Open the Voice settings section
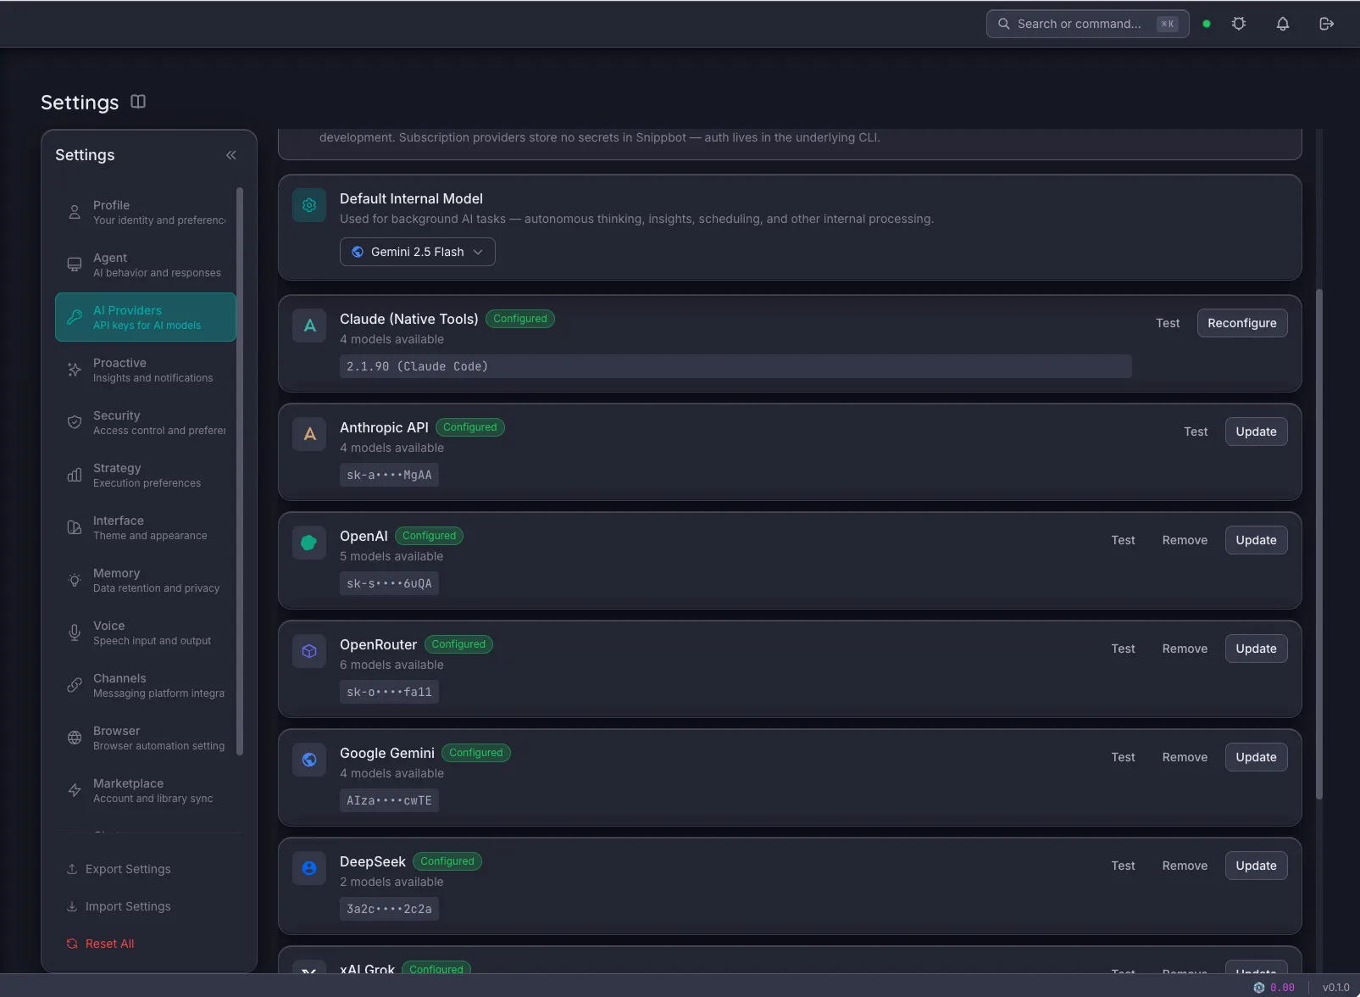Image resolution: width=1360 pixels, height=997 pixels. [146, 632]
